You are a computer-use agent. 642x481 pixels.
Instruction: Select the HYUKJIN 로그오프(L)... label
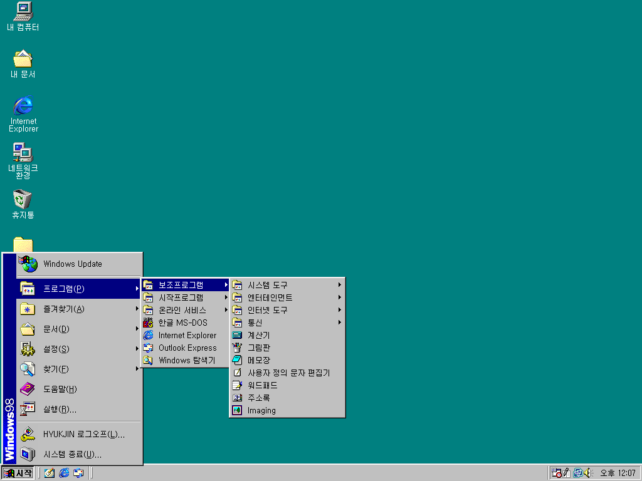click(x=84, y=434)
